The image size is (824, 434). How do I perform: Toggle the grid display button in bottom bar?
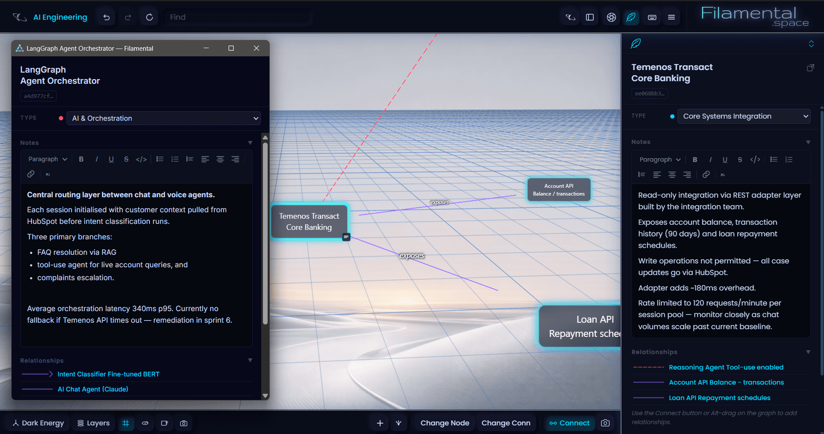pyautogui.click(x=126, y=423)
